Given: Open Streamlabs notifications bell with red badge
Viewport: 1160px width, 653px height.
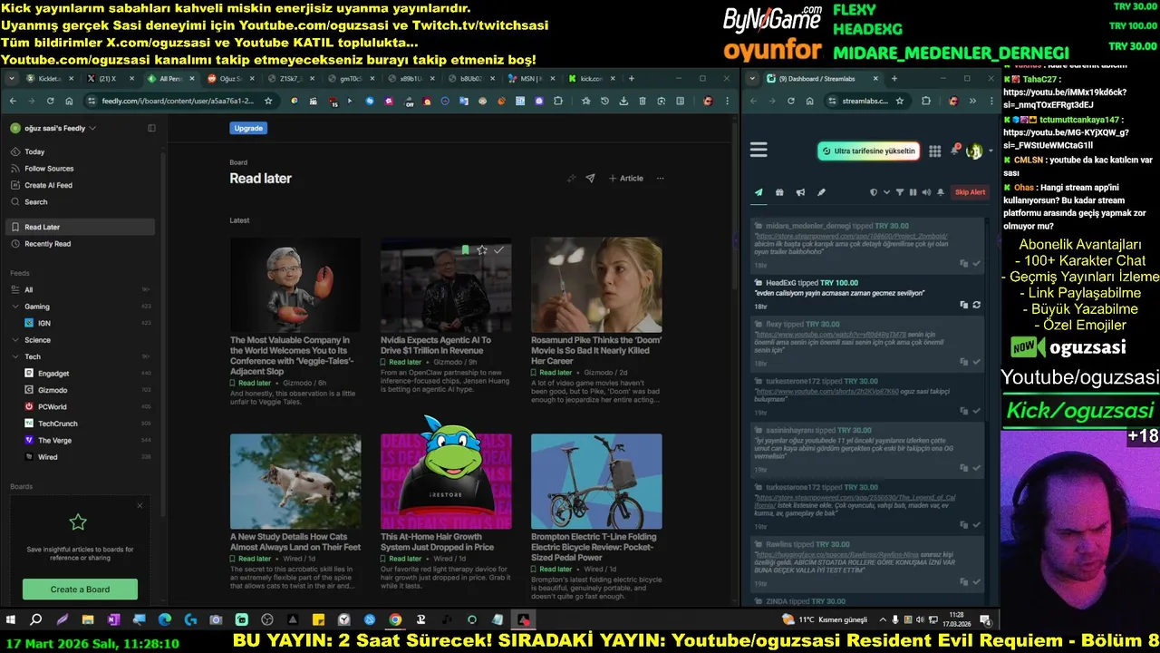Looking at the screenshot, I should point(955,151).
